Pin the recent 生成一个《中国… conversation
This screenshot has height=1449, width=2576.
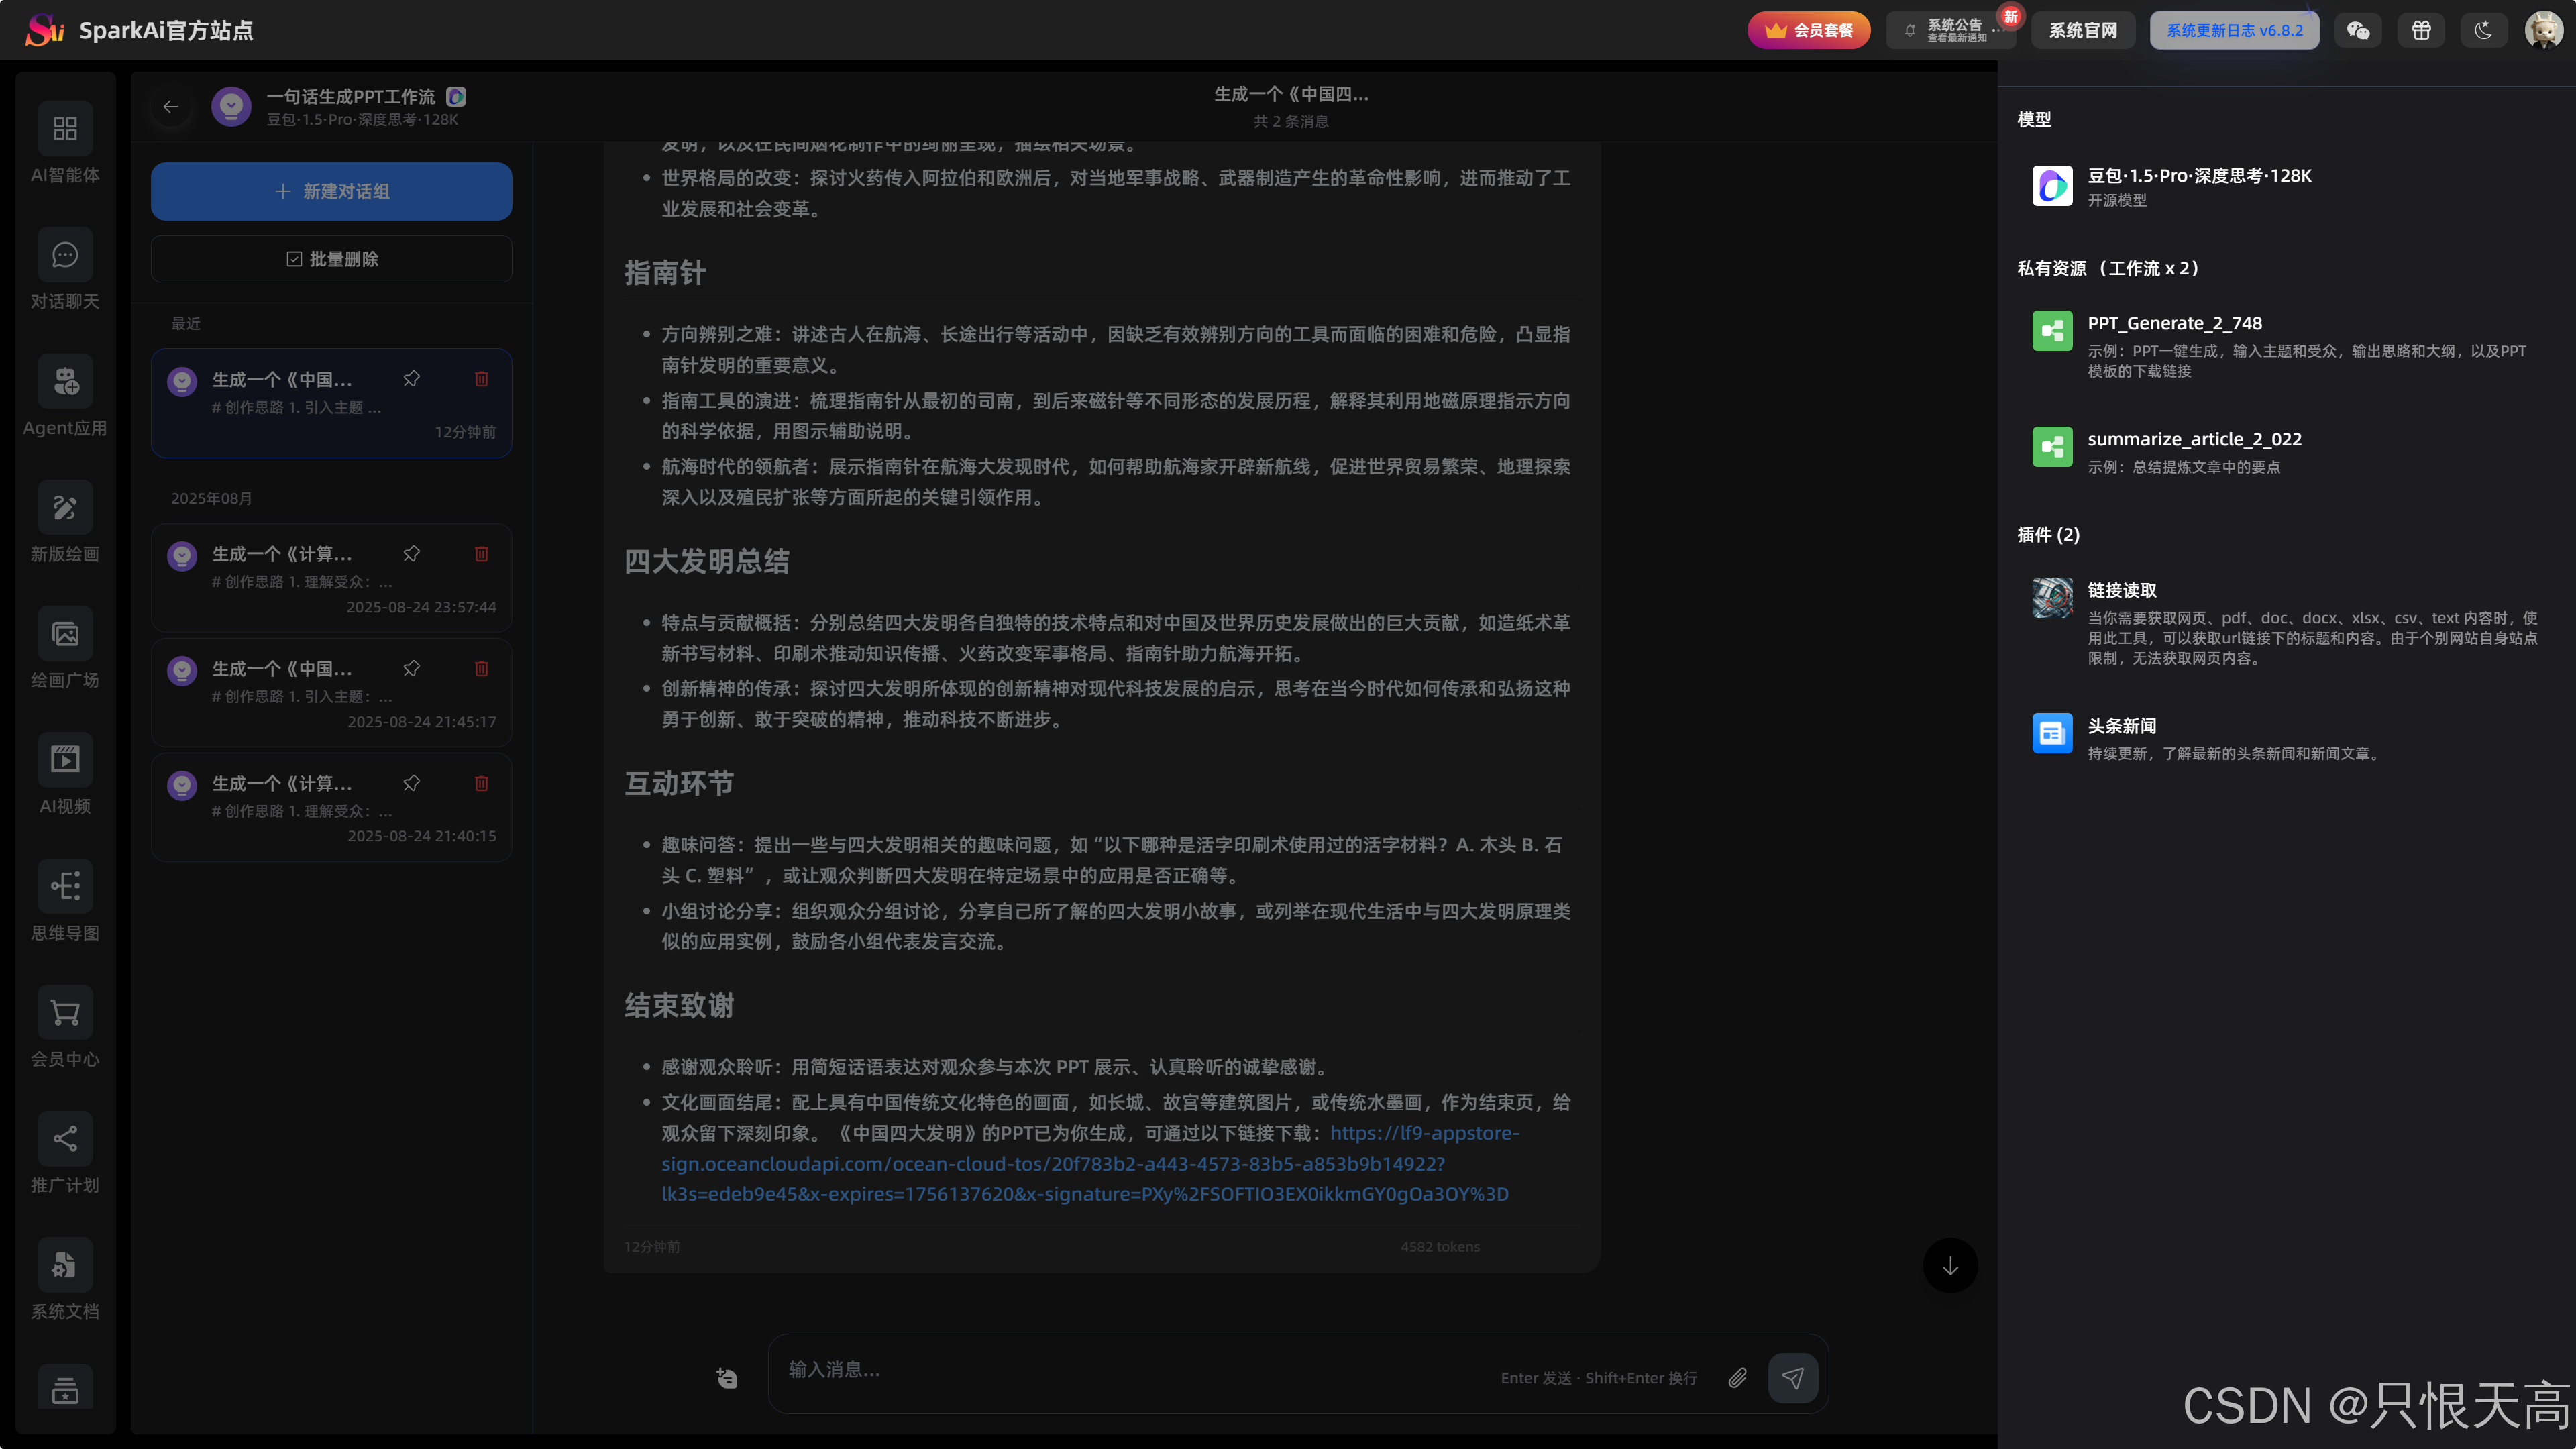(412, 378)
